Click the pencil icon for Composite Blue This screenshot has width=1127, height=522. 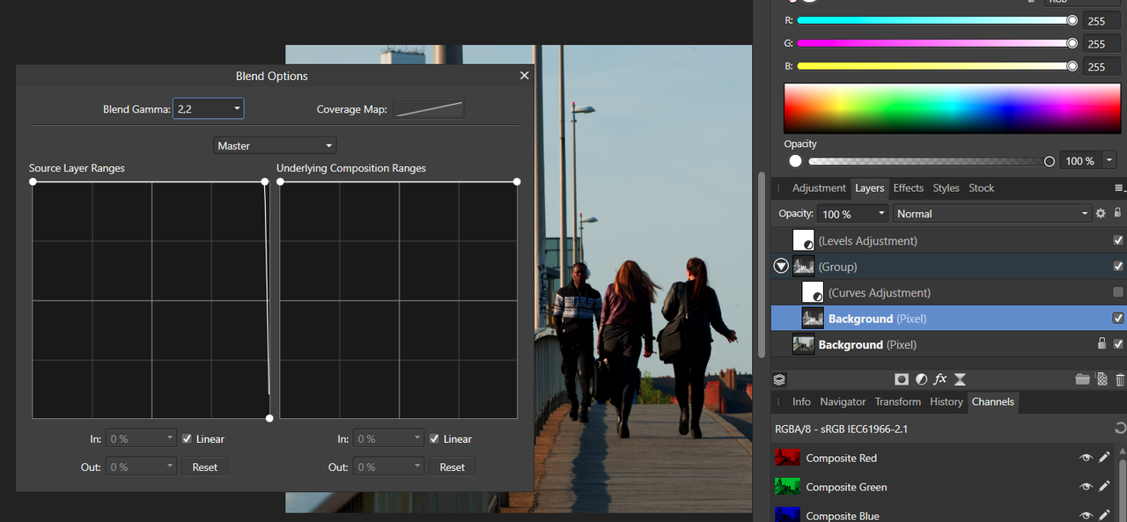1104,515
